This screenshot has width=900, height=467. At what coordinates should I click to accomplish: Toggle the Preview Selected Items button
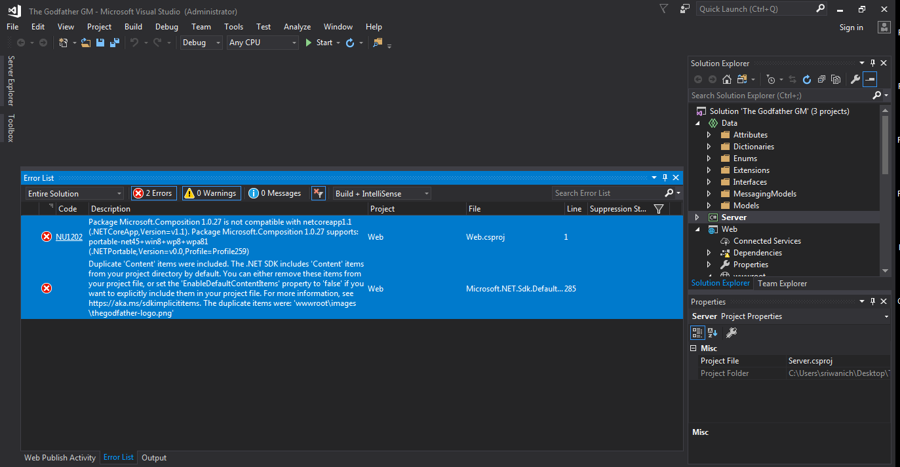870,79
